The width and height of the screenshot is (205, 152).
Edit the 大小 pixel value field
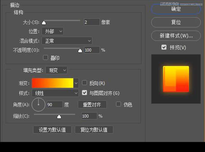click(92, 22)
